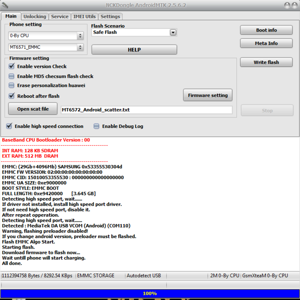Click GsmXteaM 0-By CPU status entry
The height and width of the screenshot is (300, 300).
tap(265, 276)
